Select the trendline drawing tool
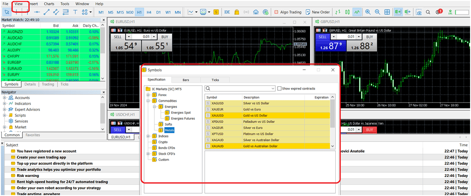Image resolution: width=471 pixels, height=196 pixels. coord(46,12)
